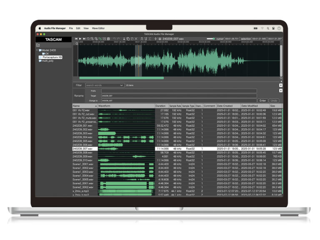Close the Rename panel with its X
320x240 pixels.
[x=281, y=90]
